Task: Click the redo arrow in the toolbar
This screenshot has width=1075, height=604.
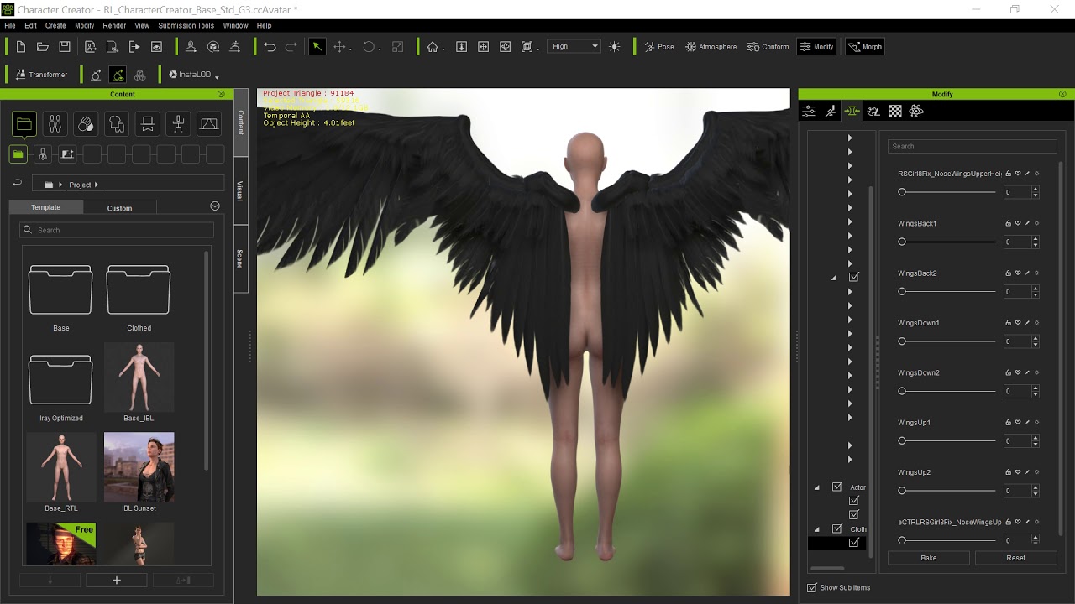Action: tap(291, 47)
